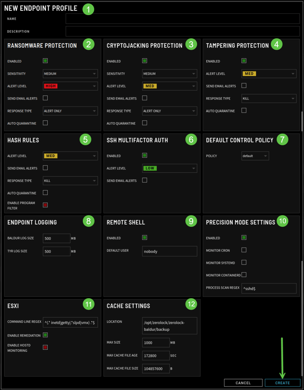Check Ransomware Send Email Alerts box
This screenshot has height=390, width=304.
tap(45, 98)
